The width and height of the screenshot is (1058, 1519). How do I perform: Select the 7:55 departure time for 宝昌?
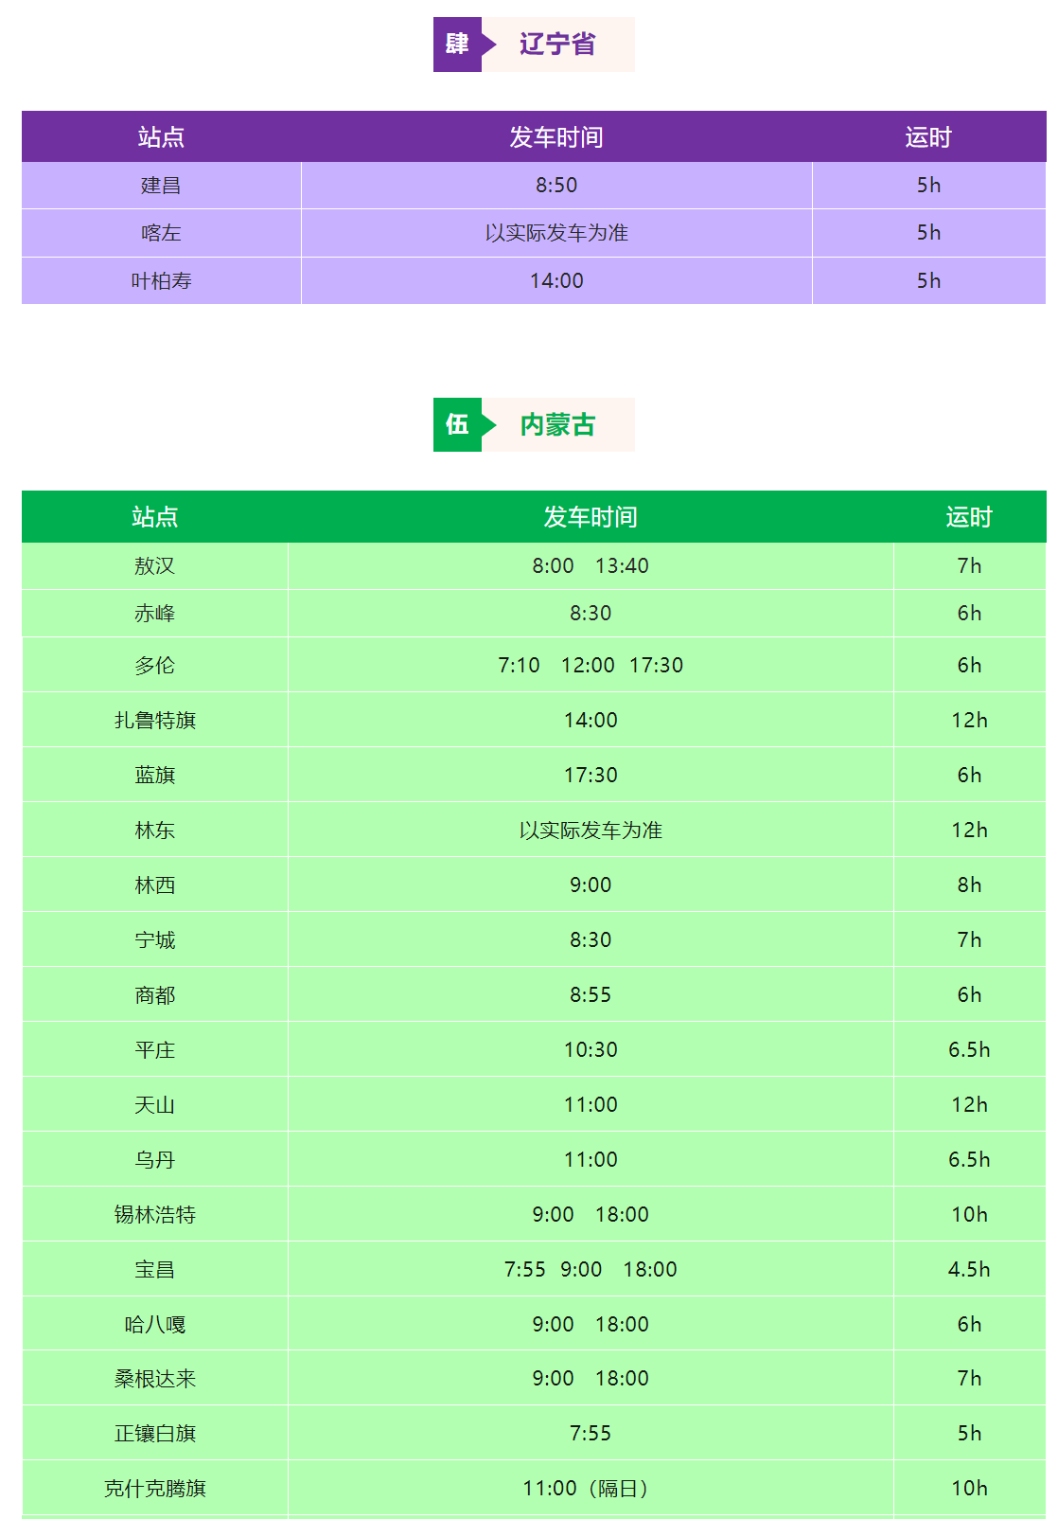pos(524,1270)
